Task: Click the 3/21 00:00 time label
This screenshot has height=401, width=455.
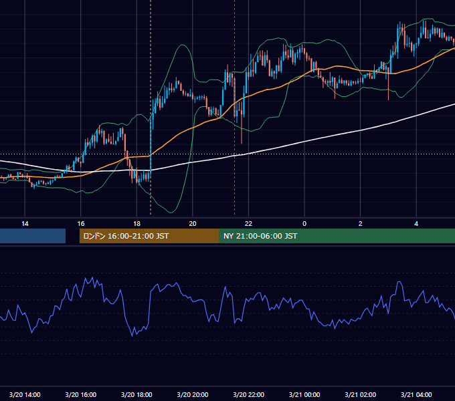Action: (x=304, y=394)
